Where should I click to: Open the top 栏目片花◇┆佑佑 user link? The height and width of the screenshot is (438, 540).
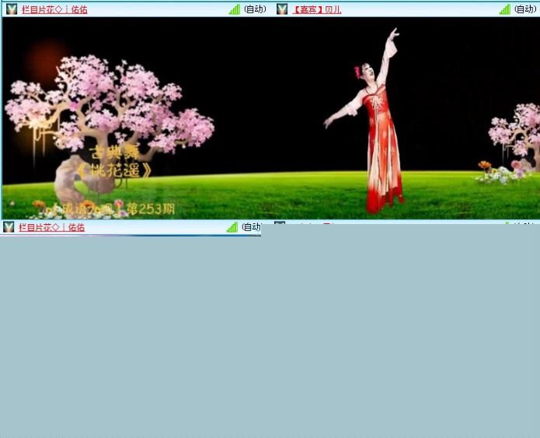pyautogui.click(x=54, y=9)
